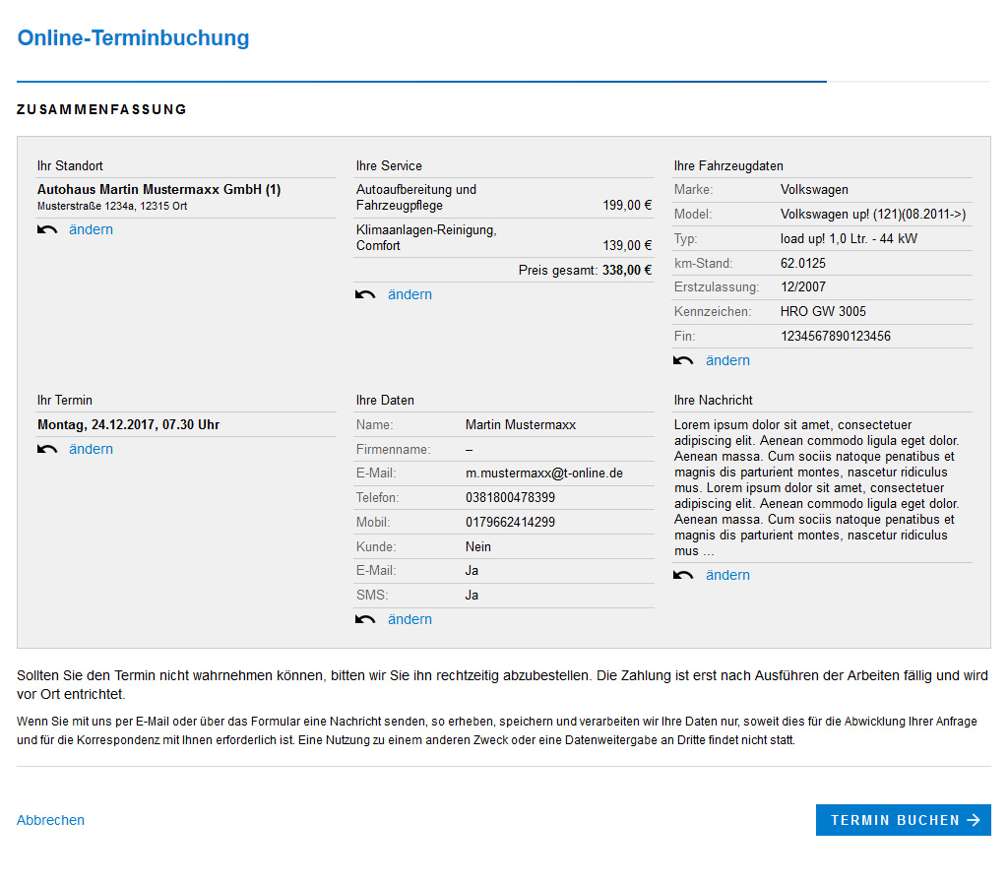
Task: Click ändern under Ihre Daten
Action: pos(409,618)
